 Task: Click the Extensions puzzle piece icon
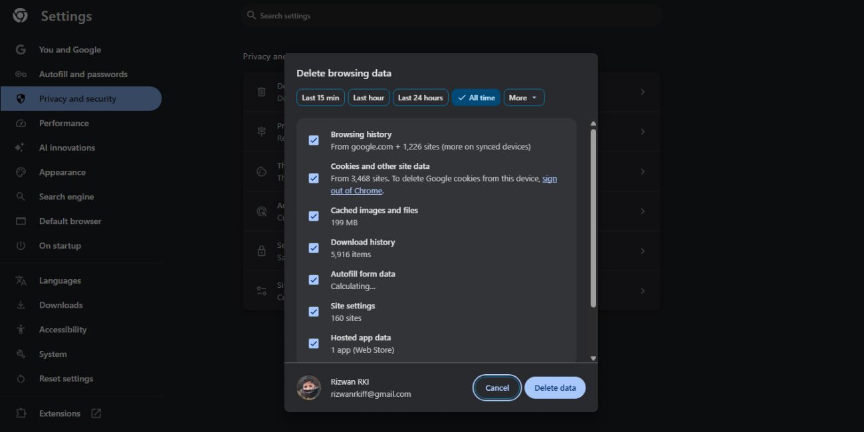[x=21, y=413]
